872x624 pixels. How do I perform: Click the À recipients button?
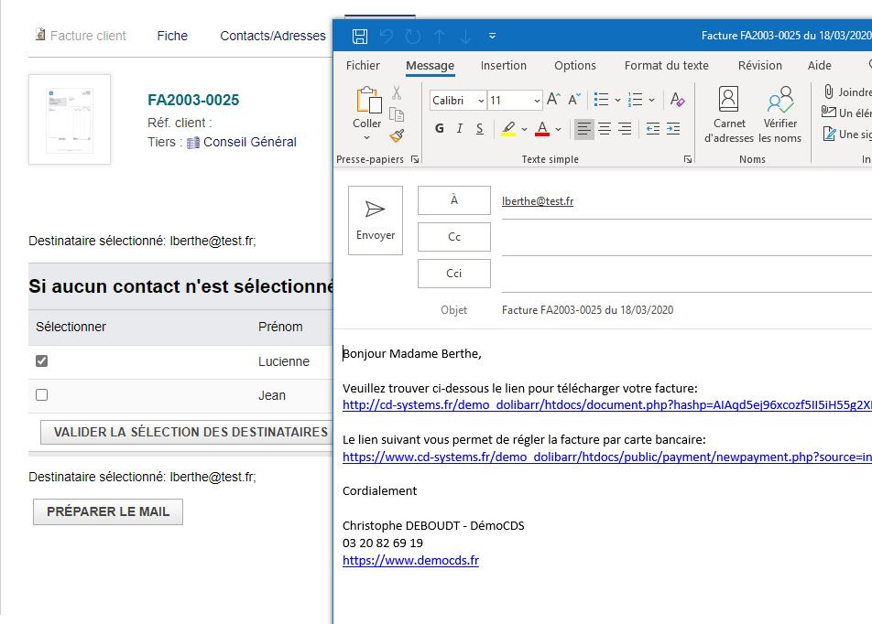454,200
